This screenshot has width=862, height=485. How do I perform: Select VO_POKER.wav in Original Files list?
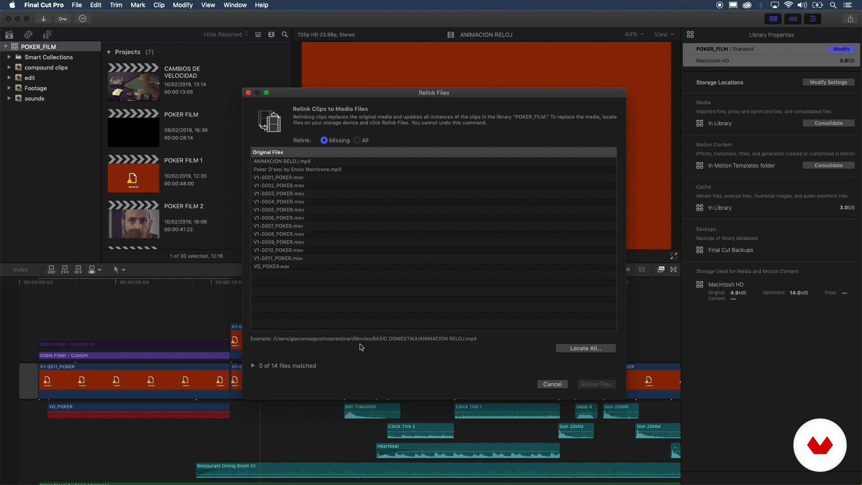click(x=434, y=266)
